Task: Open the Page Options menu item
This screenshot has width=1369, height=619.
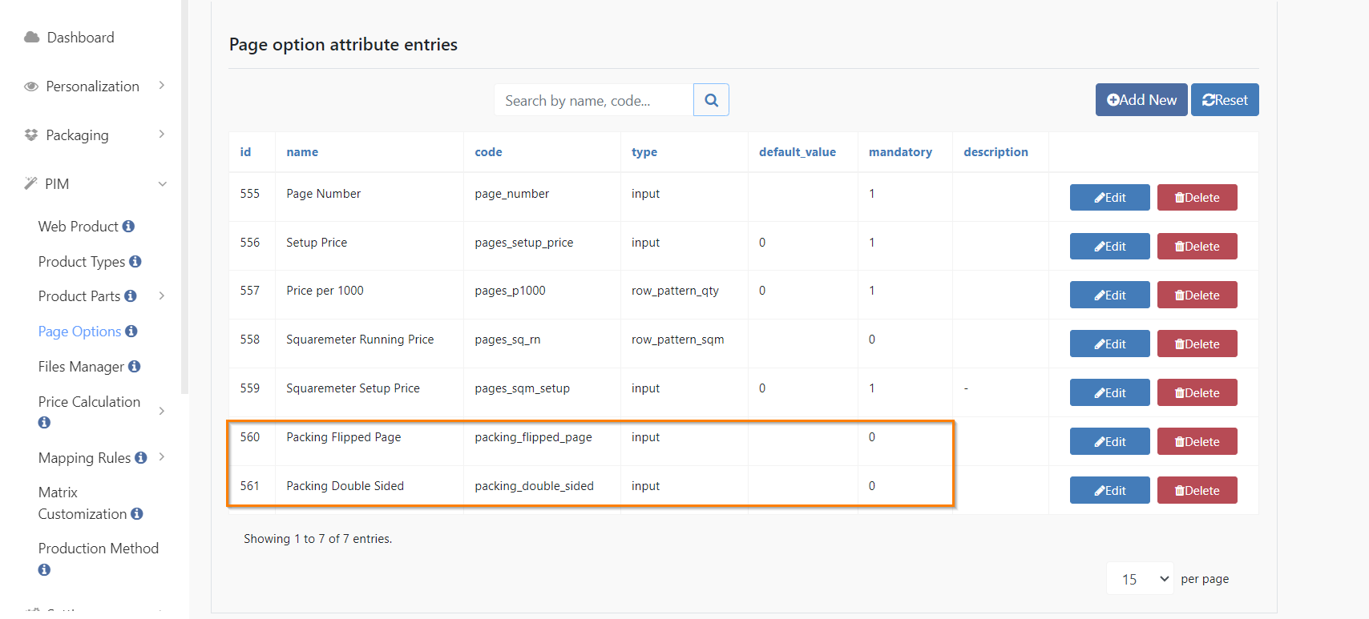Action: click(x=80, y=332)
